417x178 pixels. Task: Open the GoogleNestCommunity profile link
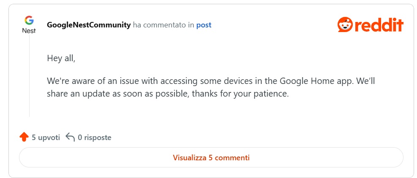pos(89,25)
